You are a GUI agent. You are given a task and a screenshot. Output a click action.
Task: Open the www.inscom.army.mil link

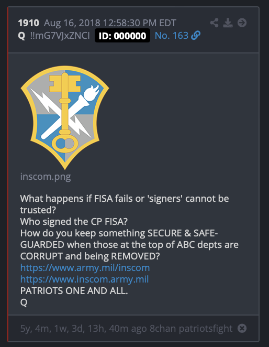pyautogui.click(x=84, y=279)
